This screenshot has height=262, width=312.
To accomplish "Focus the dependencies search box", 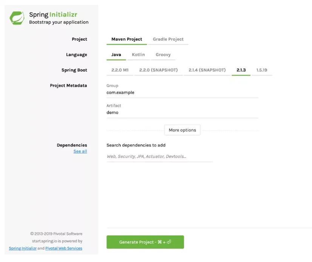I will click(x=159, y=157).
